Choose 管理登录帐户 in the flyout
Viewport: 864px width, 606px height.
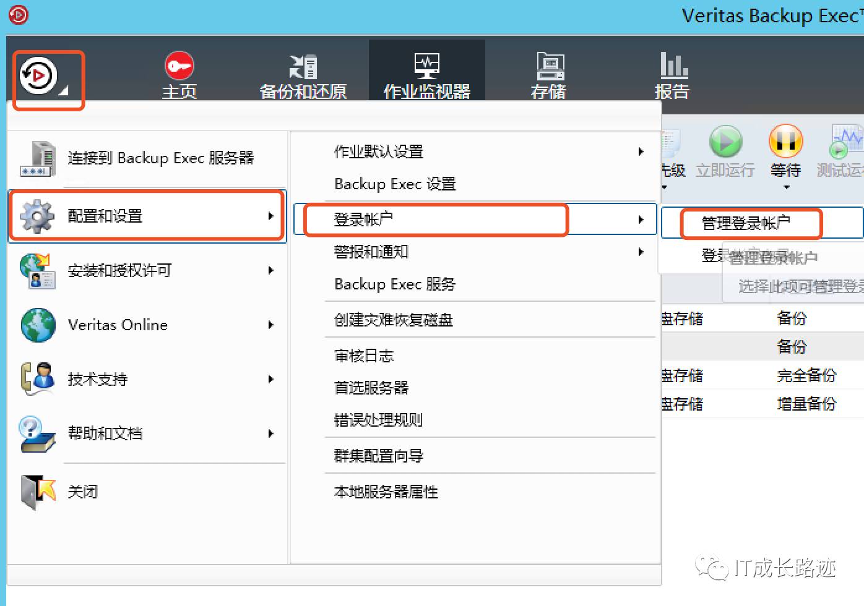[762, 223]
